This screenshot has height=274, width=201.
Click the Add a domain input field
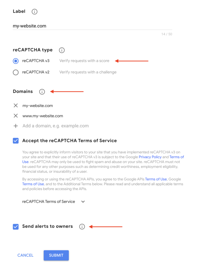tap(55, 126)
